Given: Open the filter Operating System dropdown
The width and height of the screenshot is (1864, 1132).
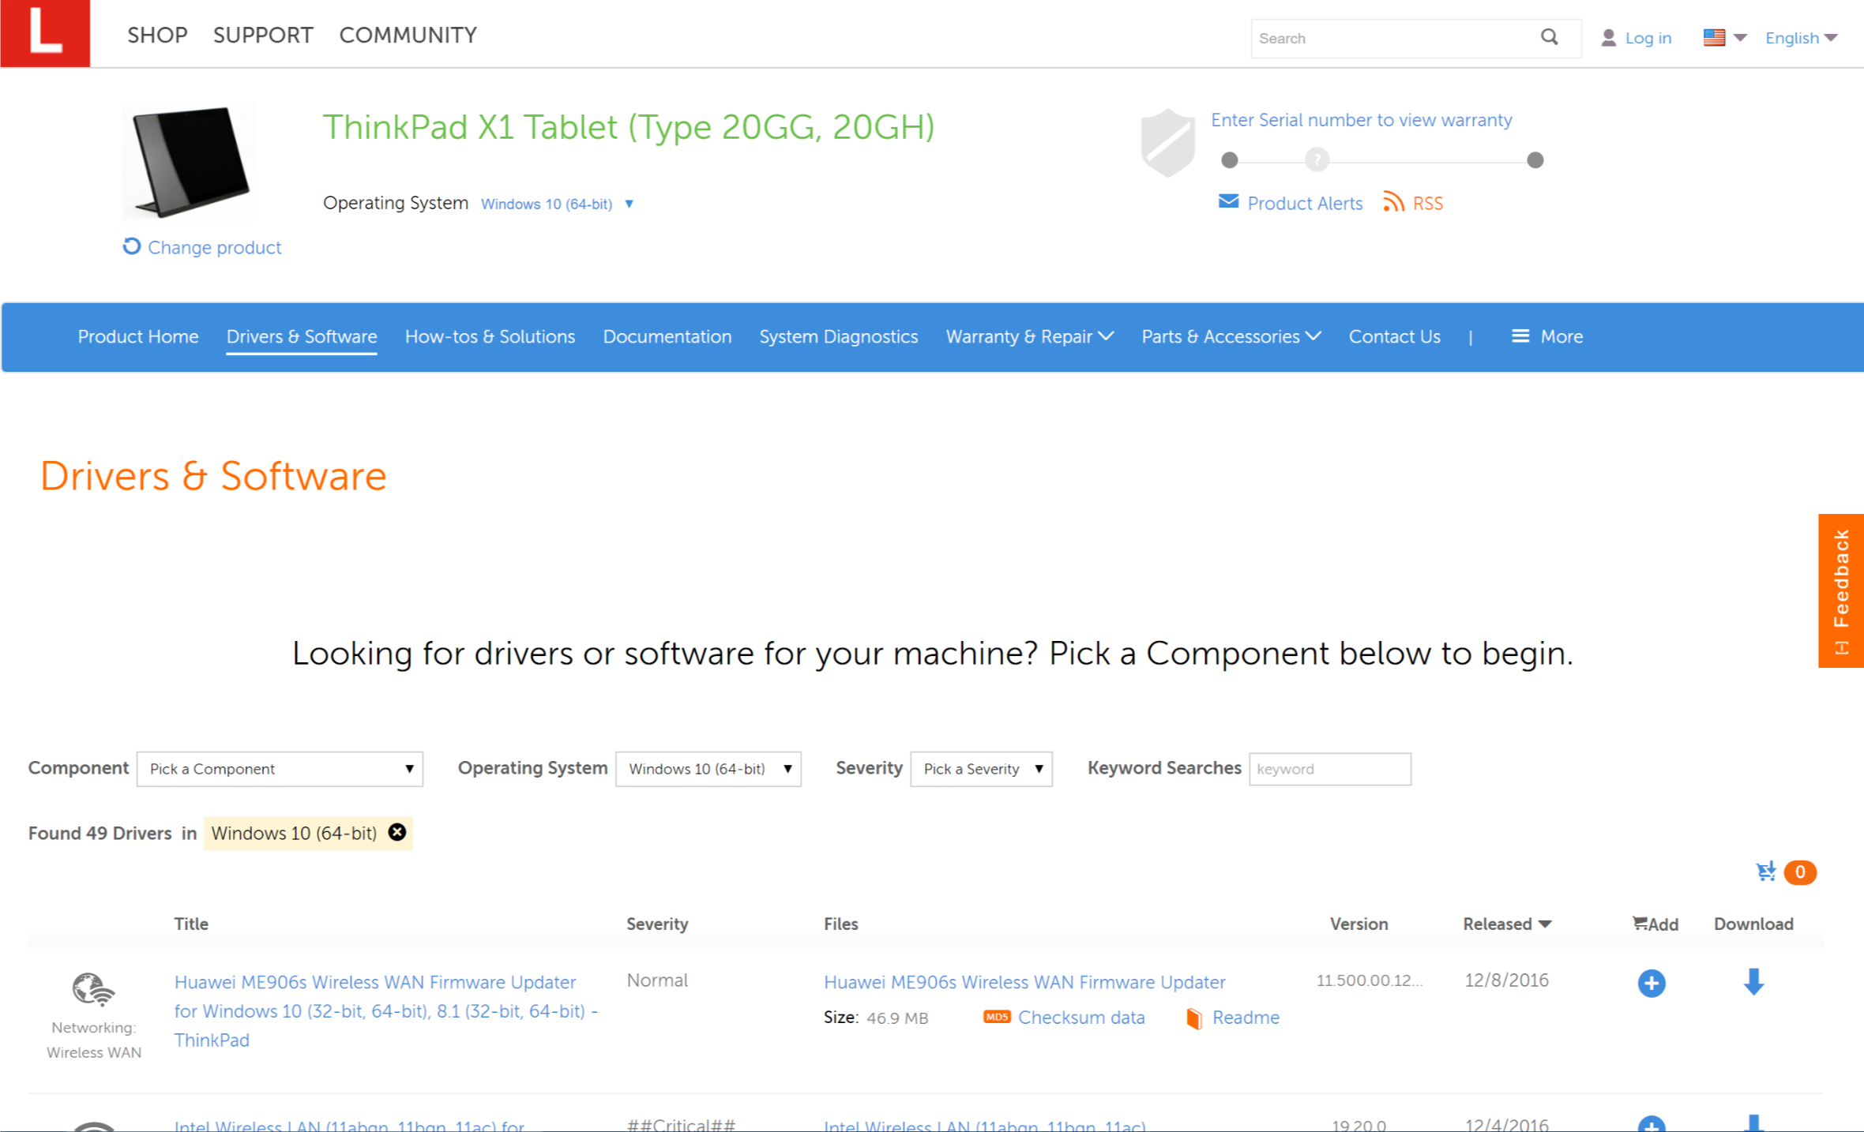Looking at the screenshot, I should tap(708, 768).
